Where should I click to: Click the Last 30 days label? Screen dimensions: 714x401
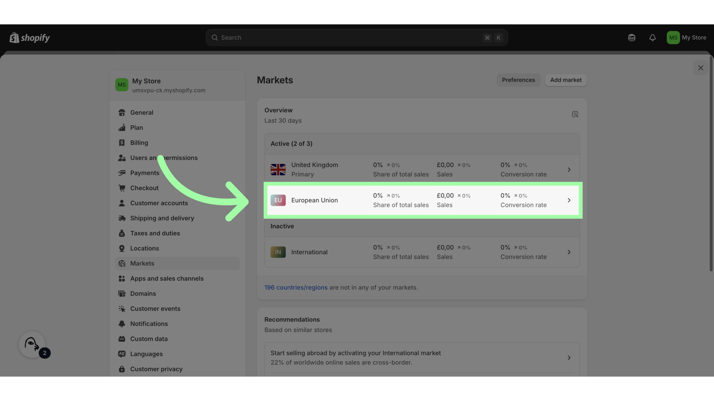click(x=283, y=121)
